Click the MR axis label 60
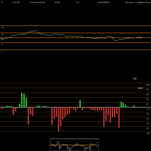This screenshot has width=151, height=151. pos(147,95)
